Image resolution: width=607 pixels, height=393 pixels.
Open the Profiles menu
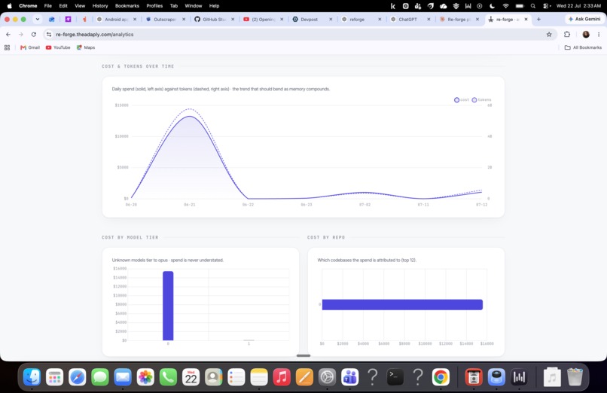point(154,6)
